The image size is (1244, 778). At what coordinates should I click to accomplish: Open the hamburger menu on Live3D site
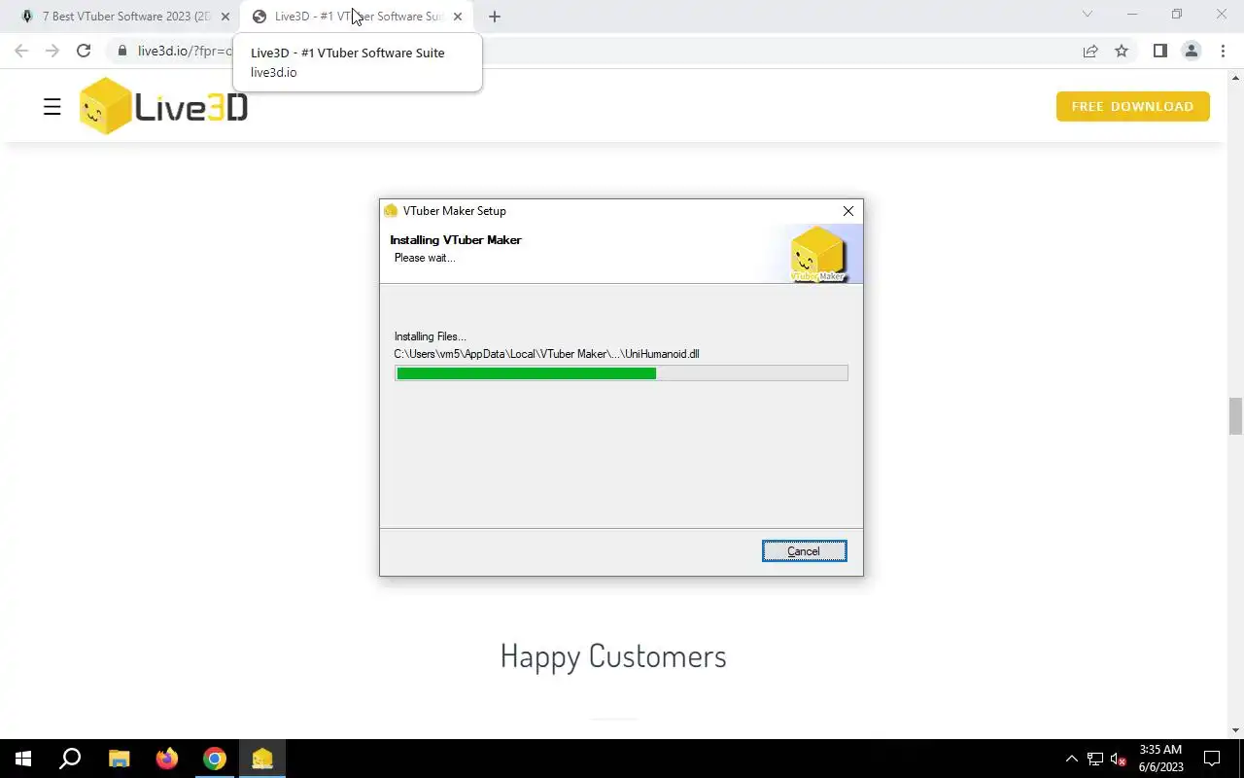click(x=52, y=107)
